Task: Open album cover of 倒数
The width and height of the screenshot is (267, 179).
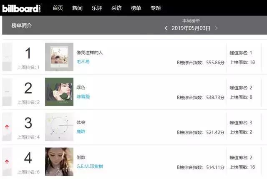Action: point(59,161)
